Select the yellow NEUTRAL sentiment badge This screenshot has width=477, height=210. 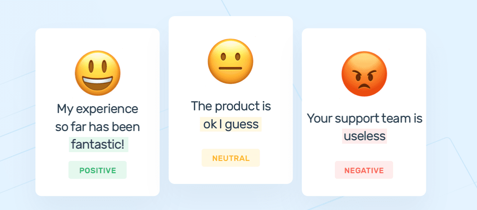(x=231, y=158)
